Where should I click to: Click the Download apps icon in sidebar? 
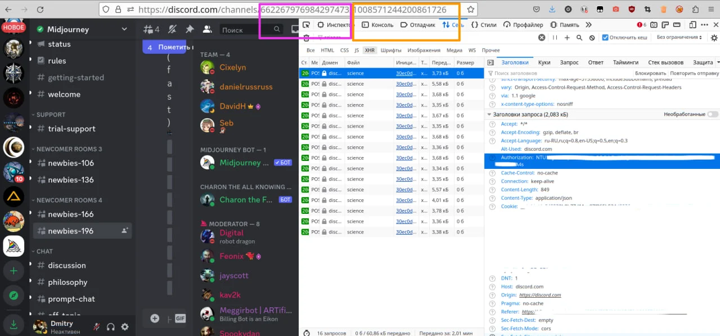(x=13, y=324)
